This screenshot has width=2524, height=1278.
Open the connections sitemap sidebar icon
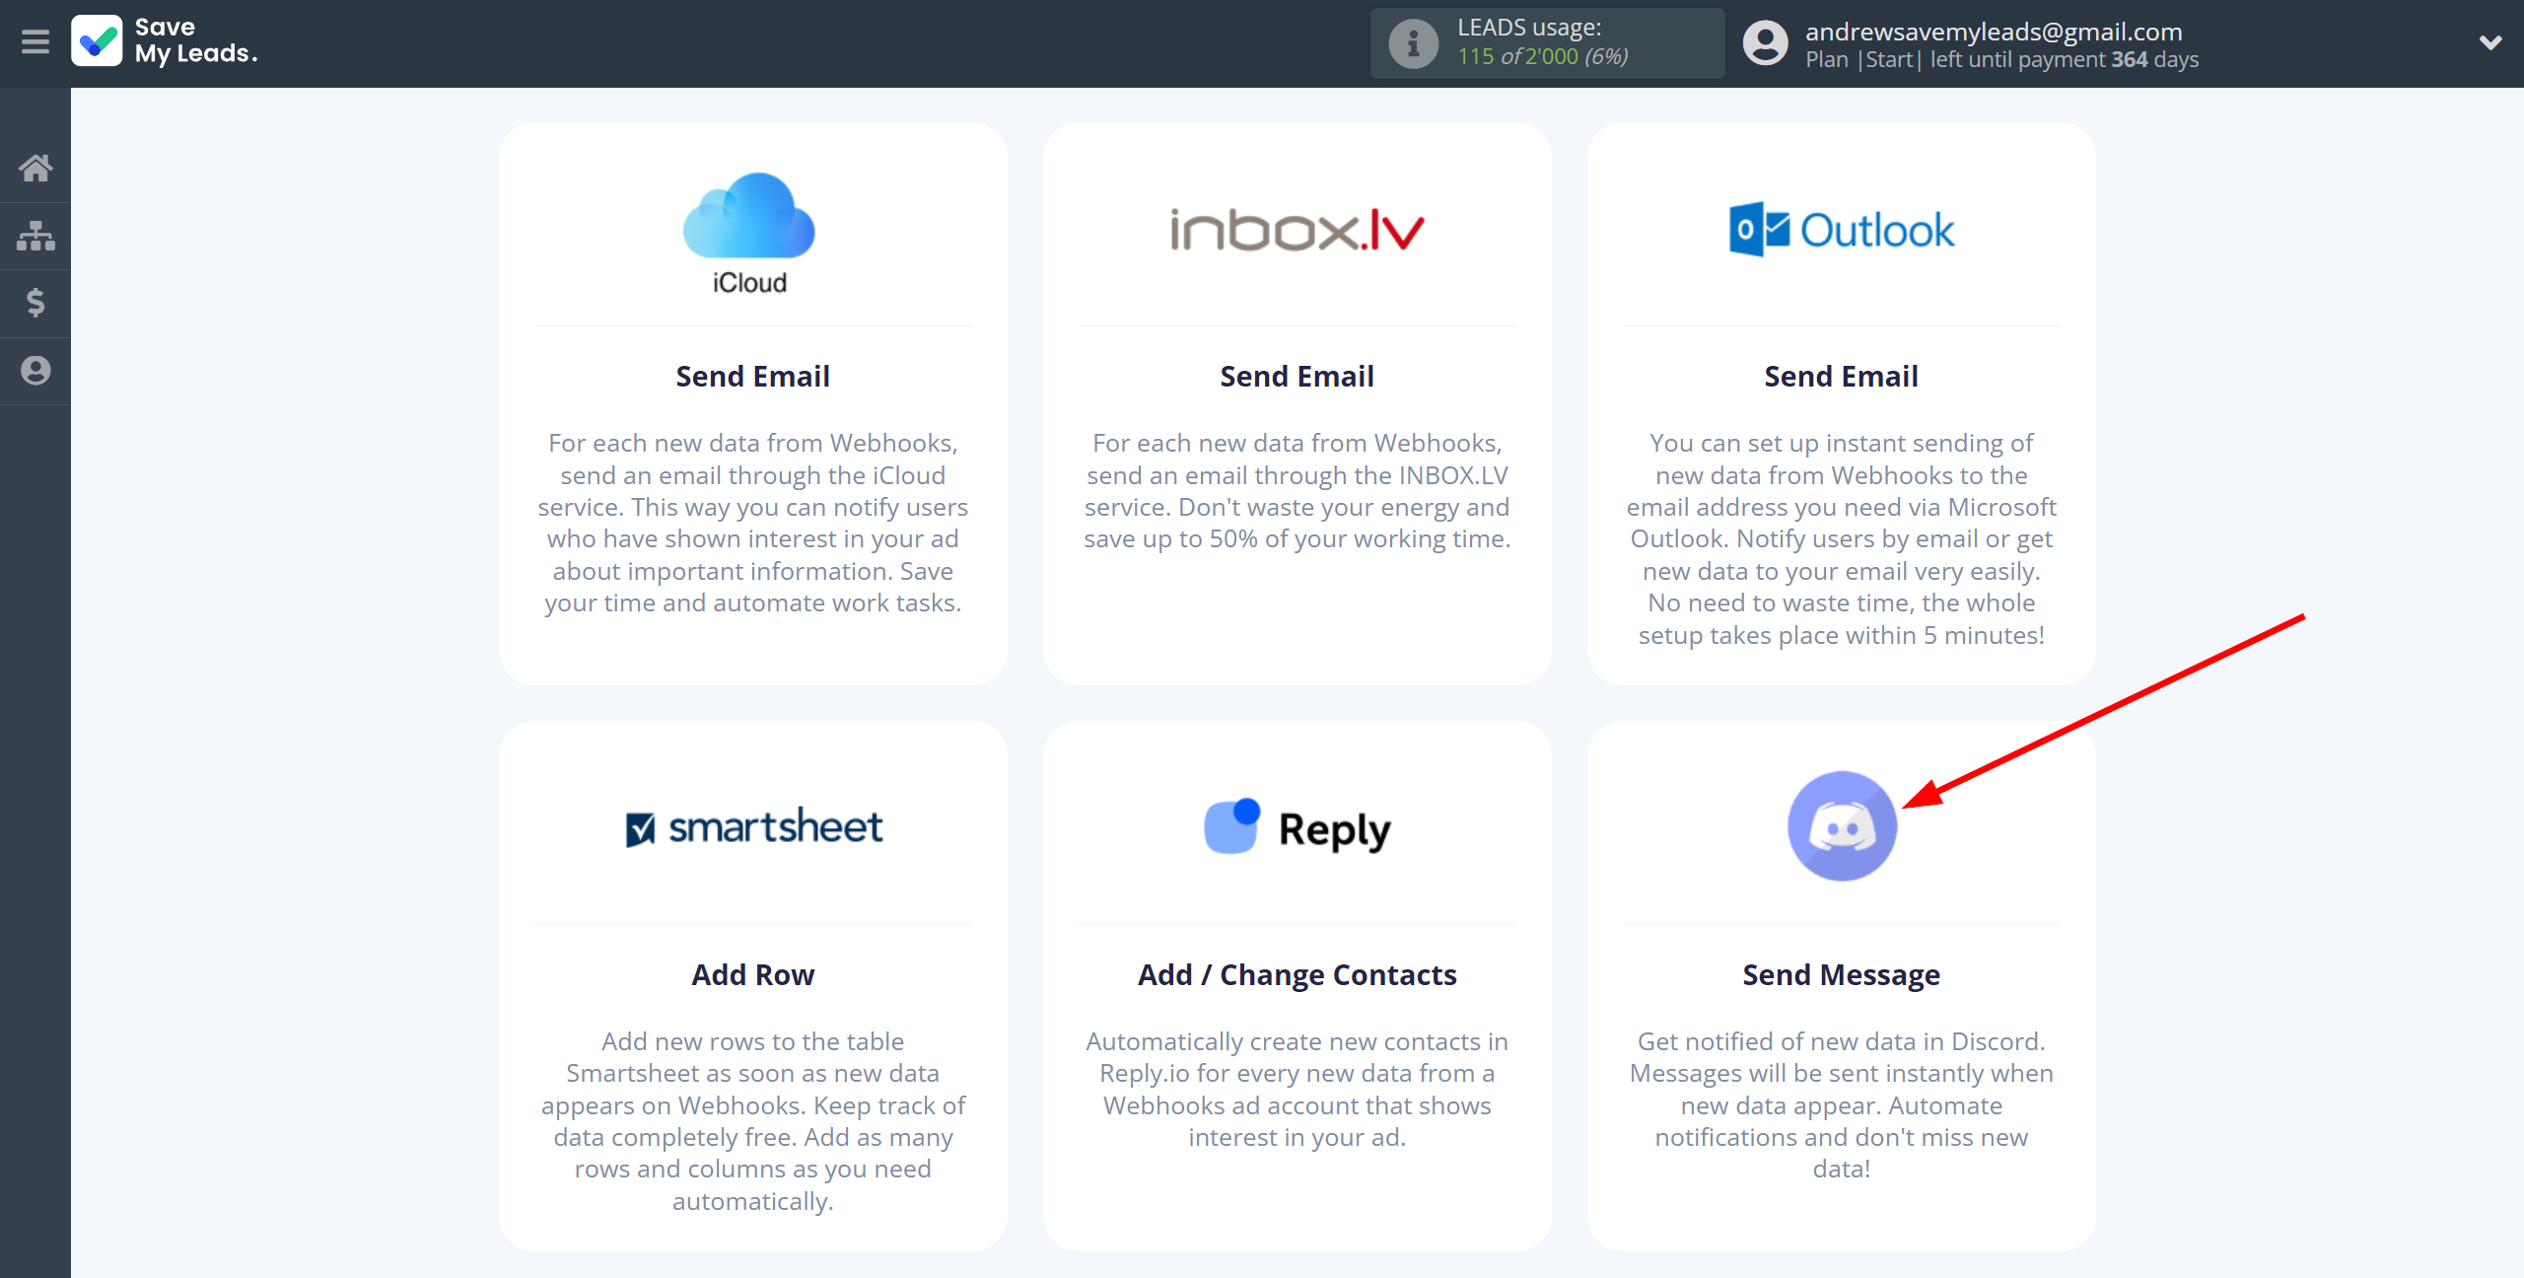pos(35,236)
